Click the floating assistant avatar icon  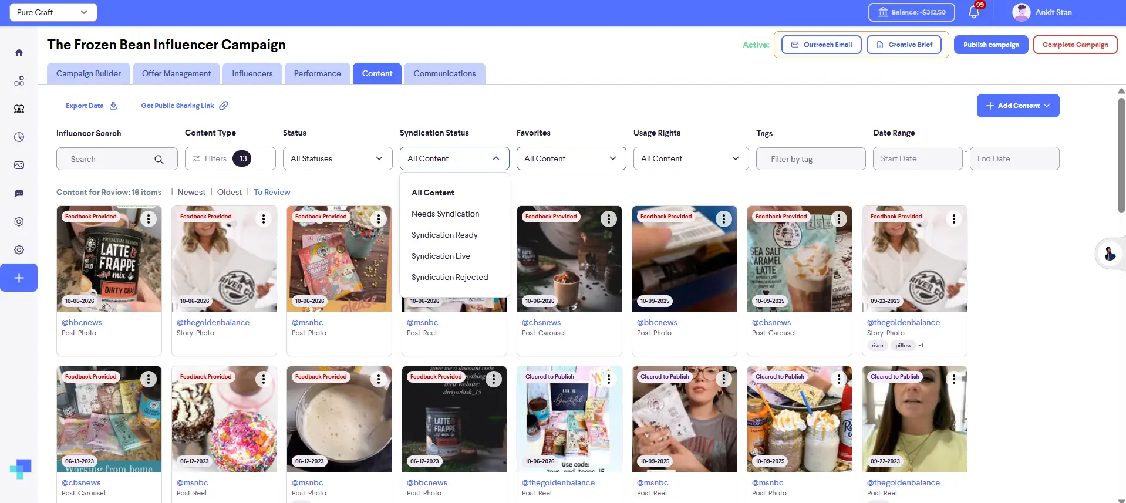click(1110, 254)
